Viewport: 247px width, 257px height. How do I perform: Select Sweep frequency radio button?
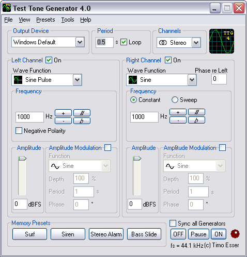point(175,100)
